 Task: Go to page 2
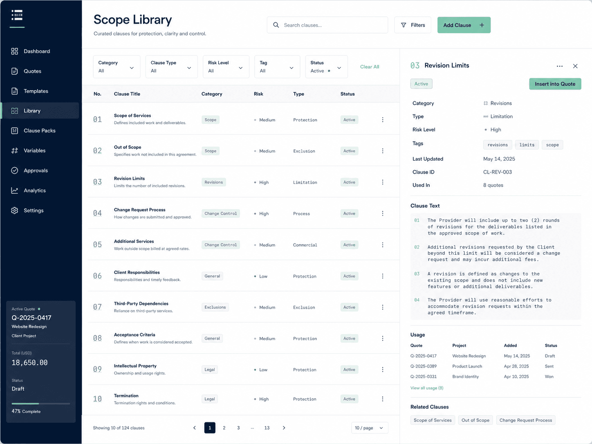pyautogui.click(x=224, y=428)
